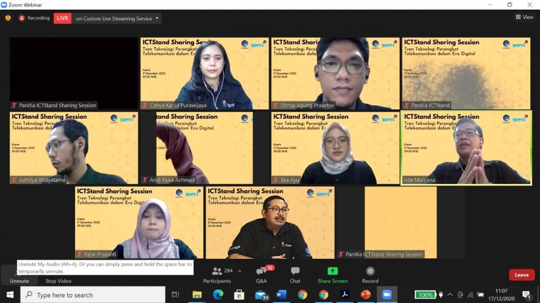Viewport: 540px width, 303px height.
Task: Click the Record button icon
Action: point(370,271)
